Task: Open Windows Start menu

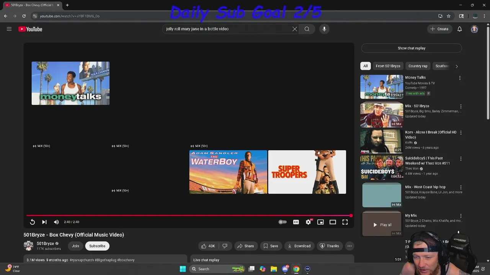Action: [x=183, y=269]
